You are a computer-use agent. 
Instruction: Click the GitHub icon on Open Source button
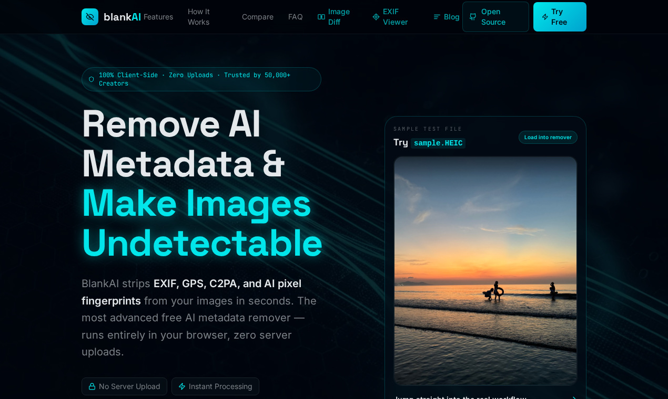pyautogui.click(x=473, y=16)
